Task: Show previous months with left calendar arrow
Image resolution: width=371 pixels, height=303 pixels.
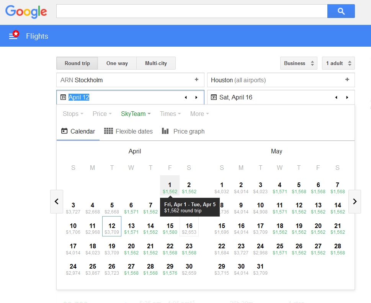Action: [57, 201]
